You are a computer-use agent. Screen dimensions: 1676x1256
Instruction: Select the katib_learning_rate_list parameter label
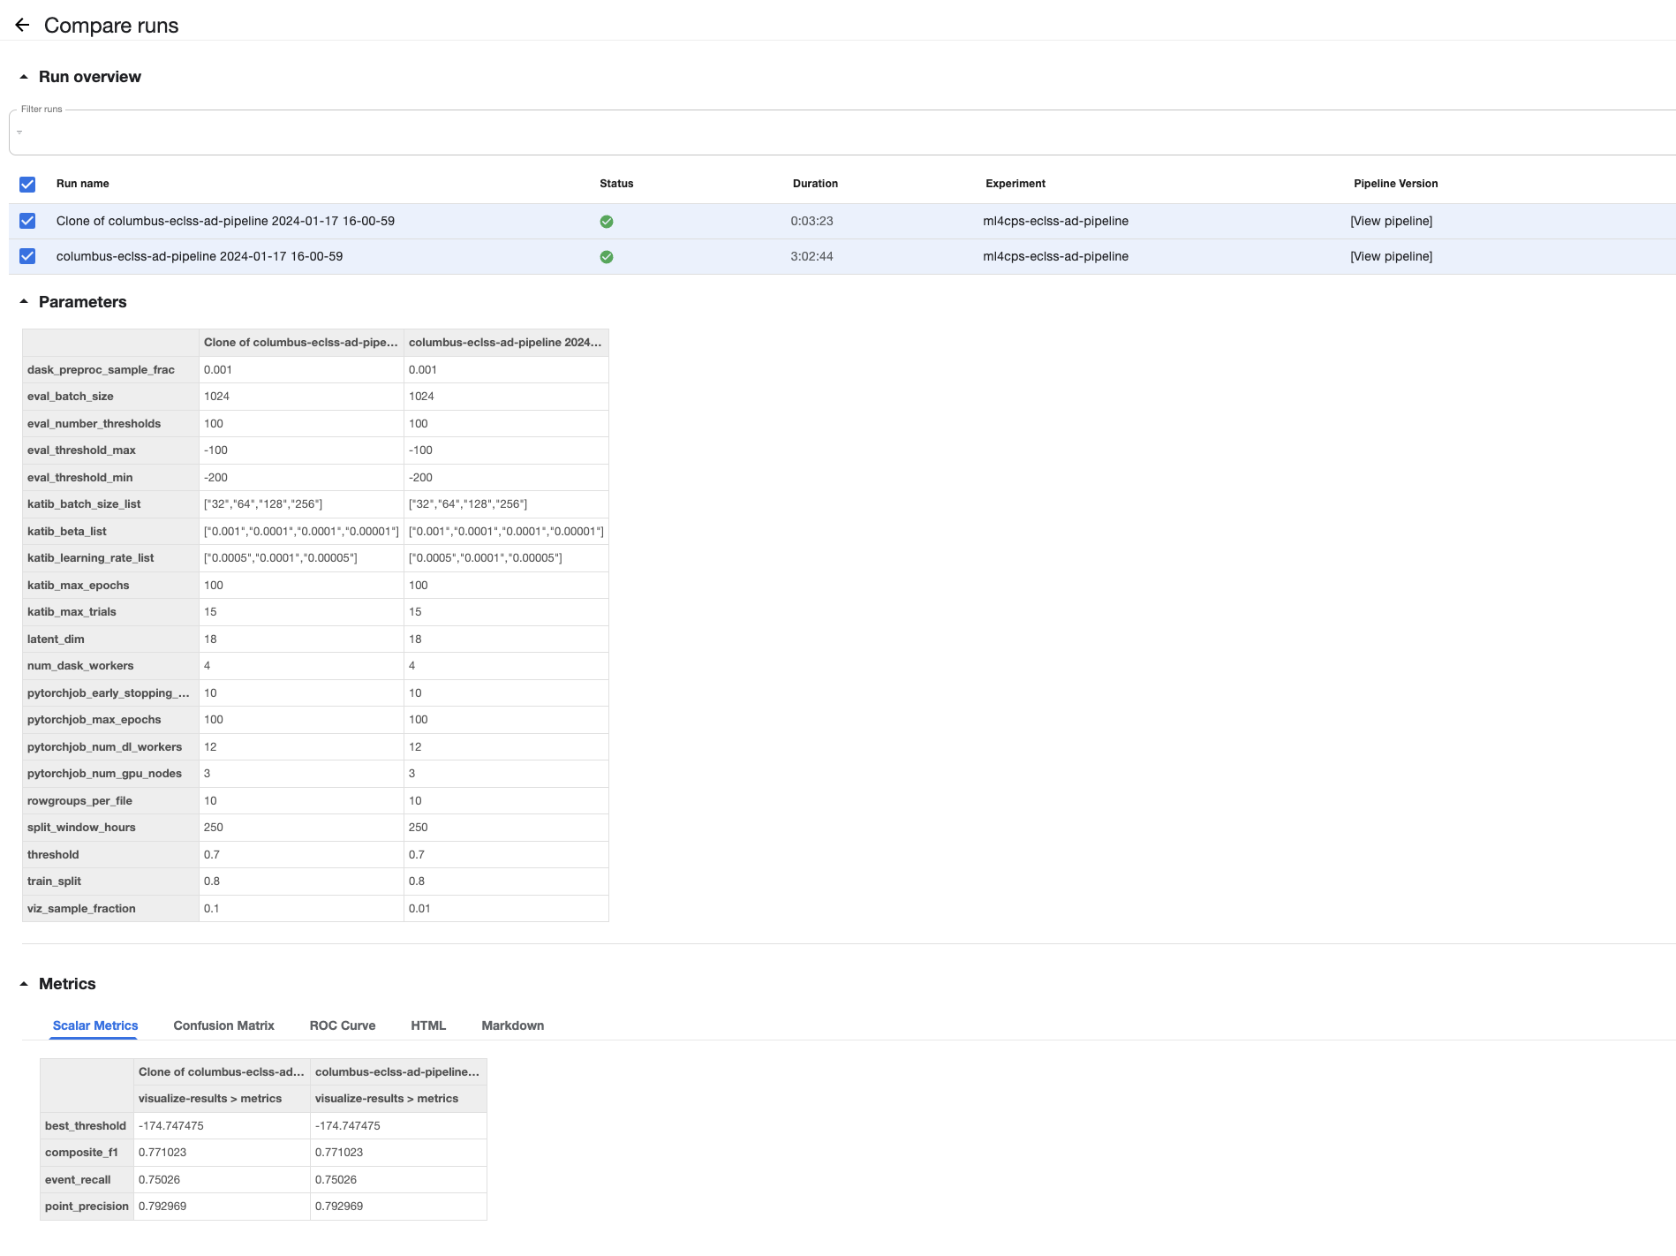click(x=91, y=558)
